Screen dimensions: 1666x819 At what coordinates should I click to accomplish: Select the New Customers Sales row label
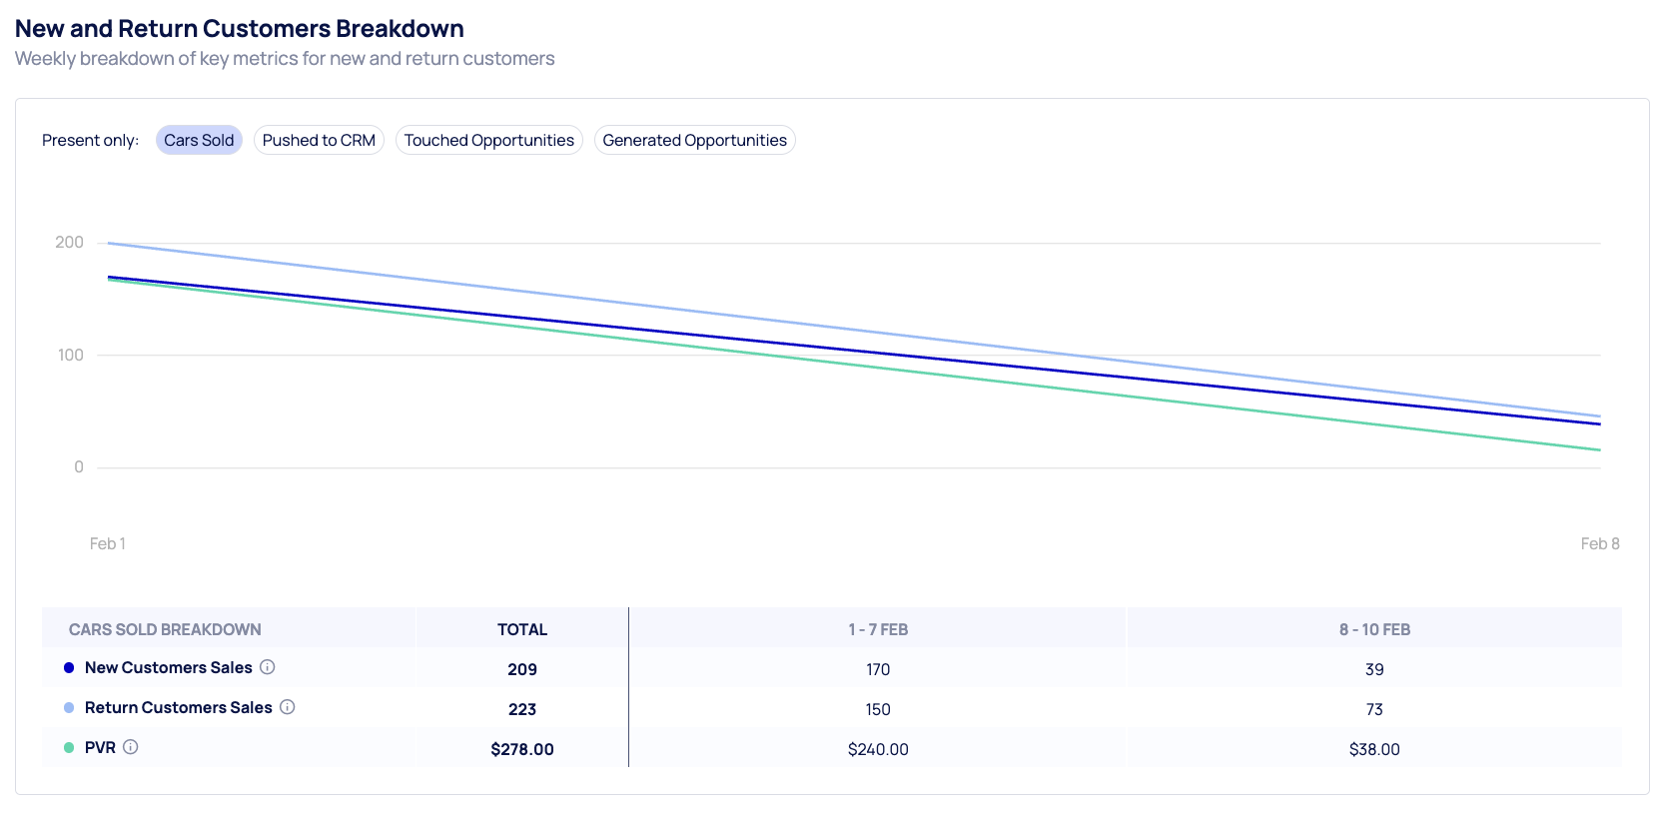(x=168, y=668)
